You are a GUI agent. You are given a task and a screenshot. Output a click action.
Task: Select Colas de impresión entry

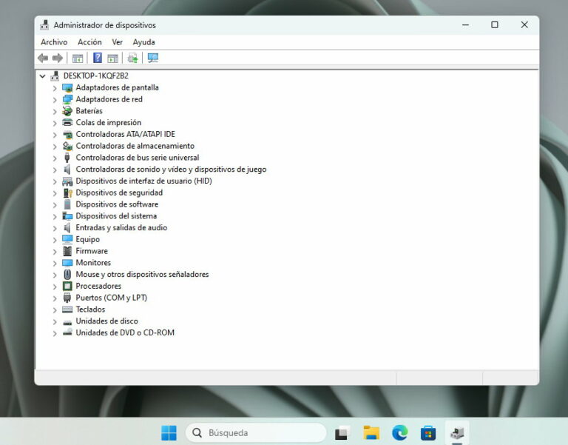point(108,123)
